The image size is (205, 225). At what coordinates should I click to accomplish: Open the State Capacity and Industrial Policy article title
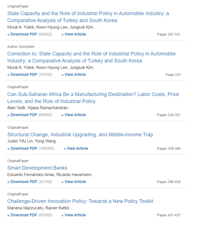click(88, 17)
